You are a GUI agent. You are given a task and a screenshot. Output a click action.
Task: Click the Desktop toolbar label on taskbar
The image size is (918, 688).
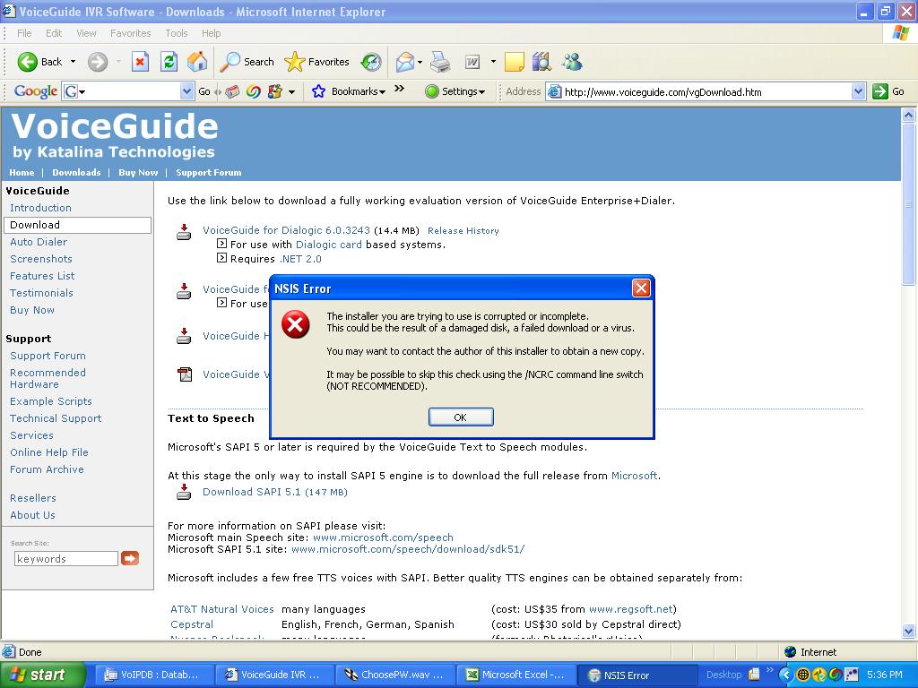click(723, 675)
